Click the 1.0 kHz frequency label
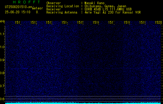 pos(2,47)
